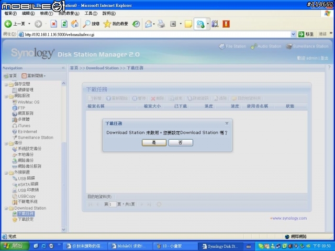Click the Print toolbar icon
335x251 pixels.
point(161,24)
